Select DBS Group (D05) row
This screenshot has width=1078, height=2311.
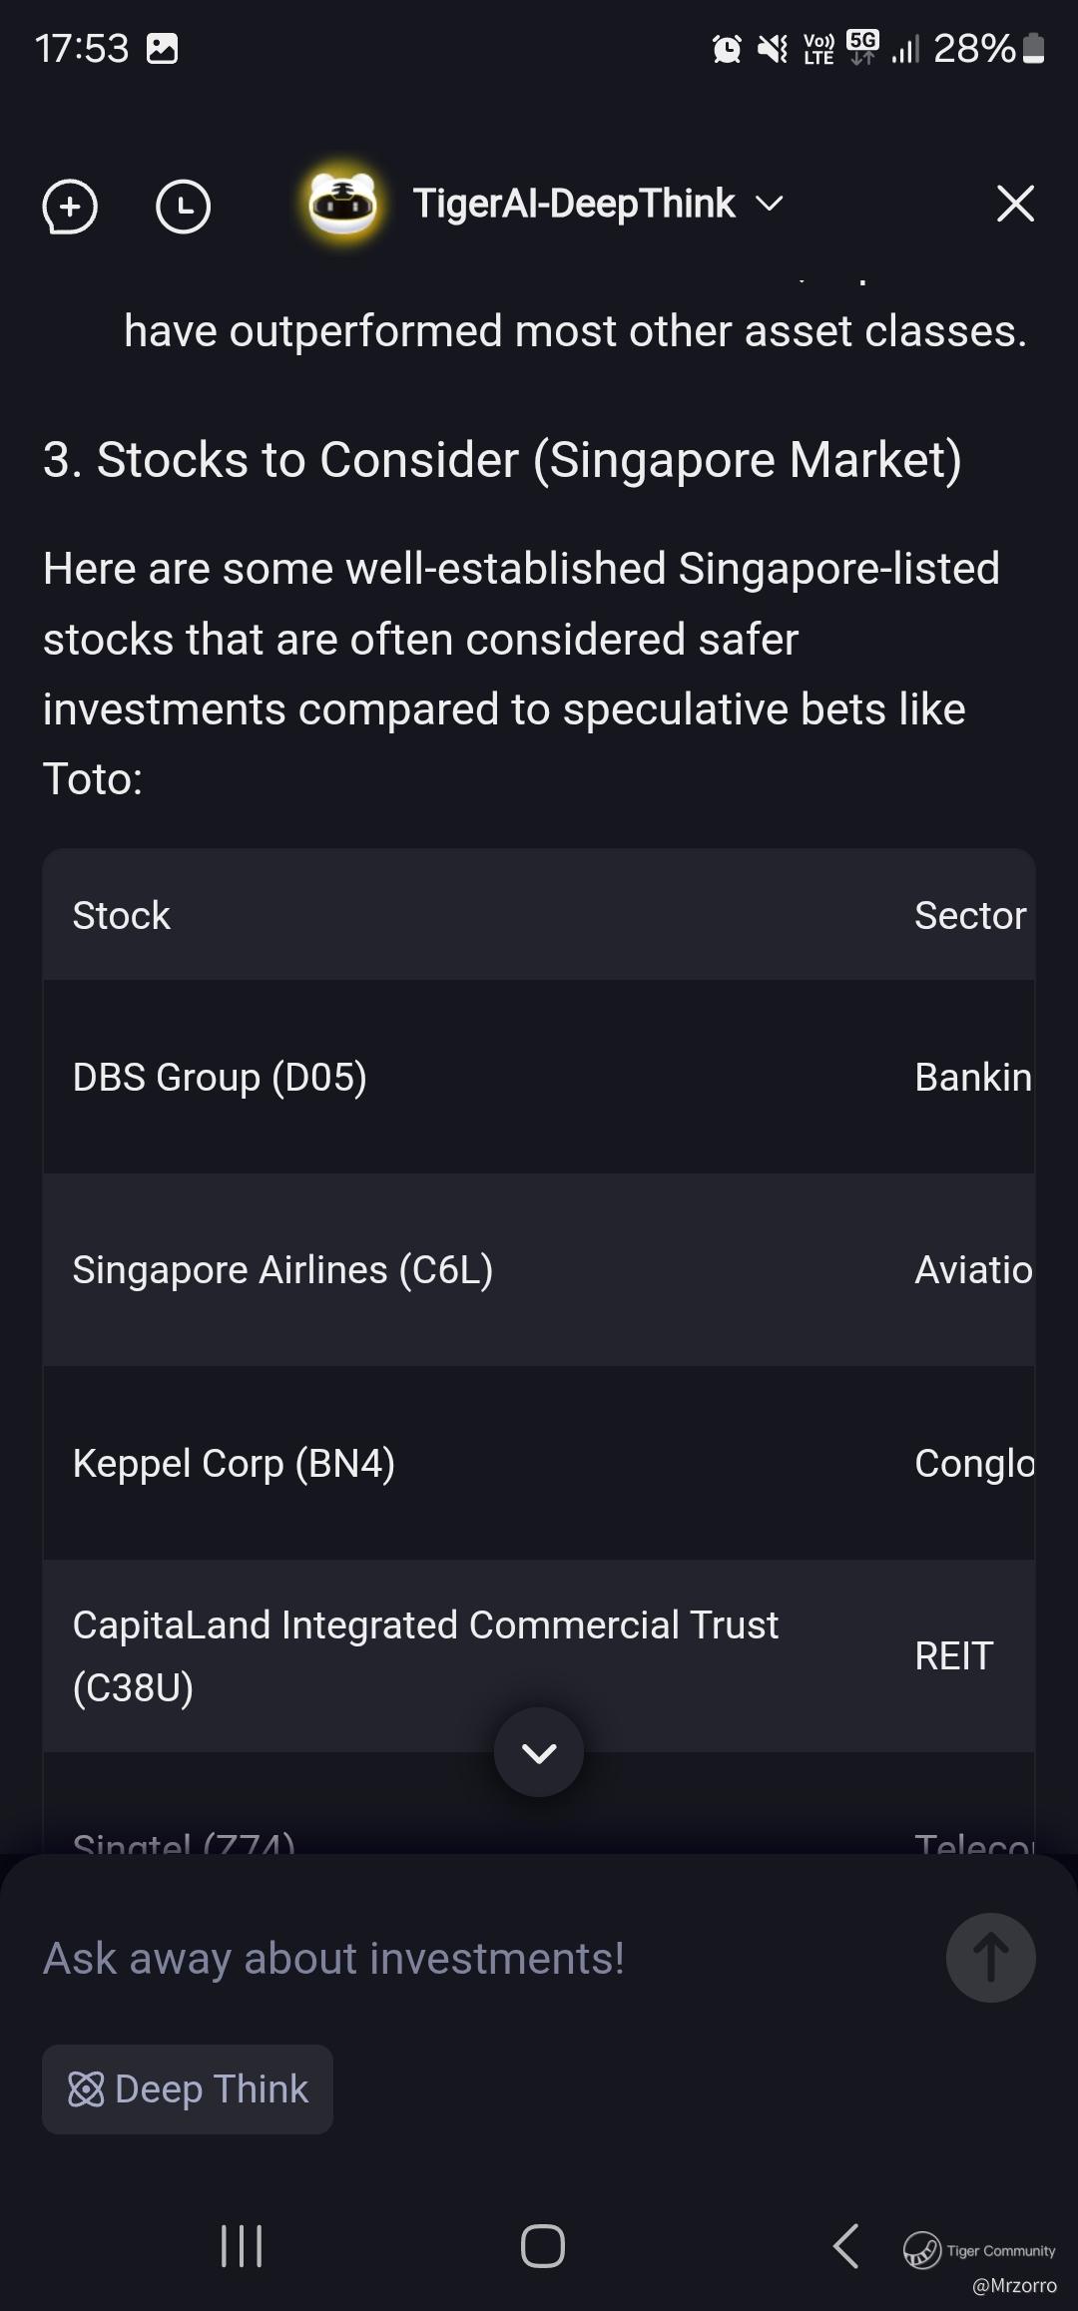(220, 1078)
